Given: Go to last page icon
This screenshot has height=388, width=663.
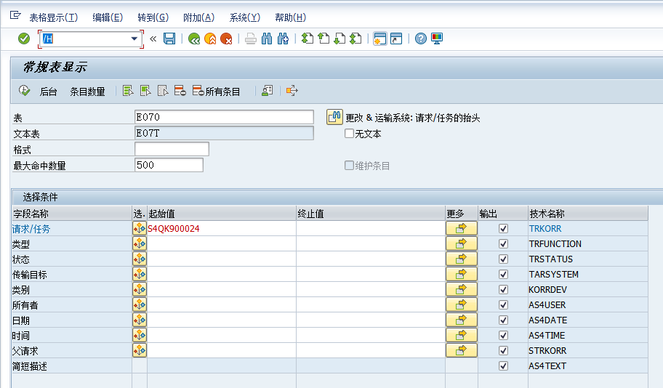Looking at the screenshot, I should (355, 39).
